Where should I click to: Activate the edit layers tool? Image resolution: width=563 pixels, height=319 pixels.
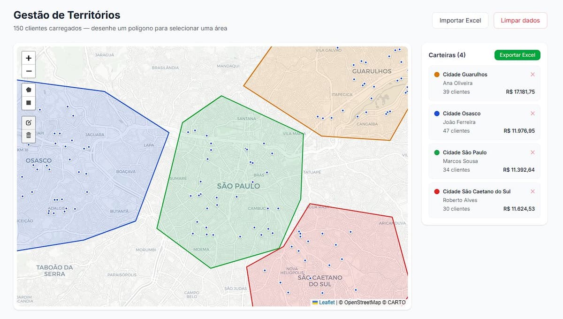click(29, 123)
